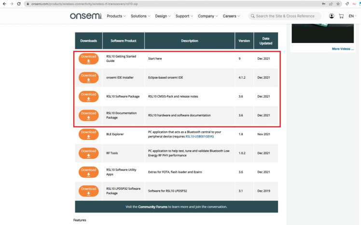Click the 'RF Tools' product name
The height and width of the screenshot is (225, 361).
[112, 153]
